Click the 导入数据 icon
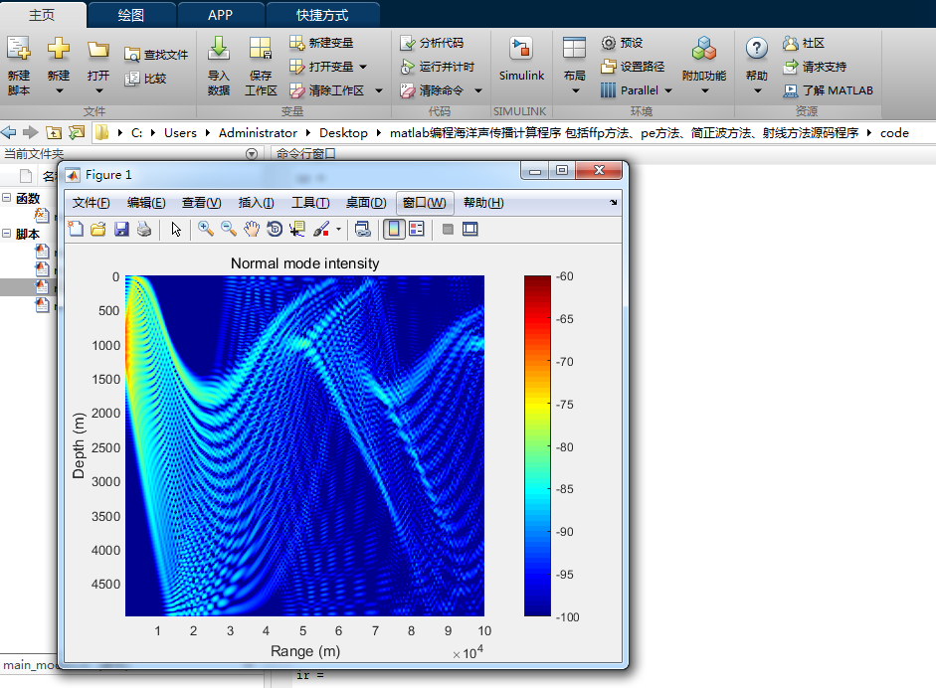The image size is (936, 688). point(219,66)
